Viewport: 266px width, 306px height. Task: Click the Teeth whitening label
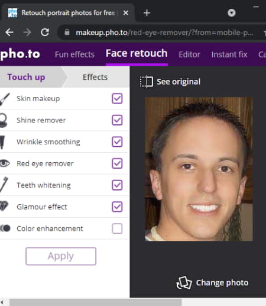pyautogui.click(x=44, y=185)
